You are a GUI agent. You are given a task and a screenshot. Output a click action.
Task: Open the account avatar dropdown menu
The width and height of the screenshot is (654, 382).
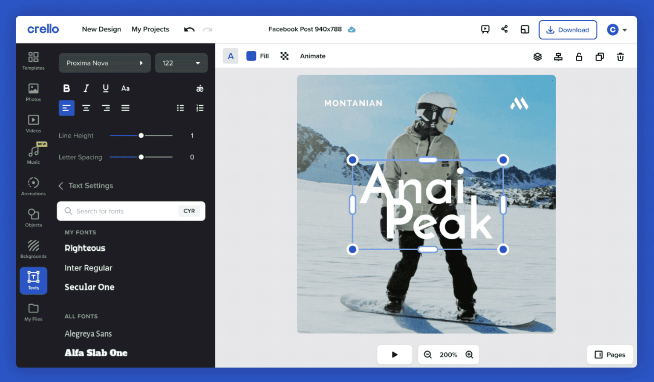point(617,30)
